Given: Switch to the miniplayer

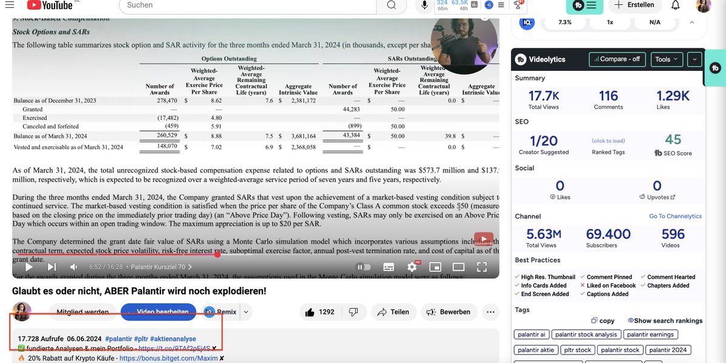Looking at the screenshot, I should 435,267.
